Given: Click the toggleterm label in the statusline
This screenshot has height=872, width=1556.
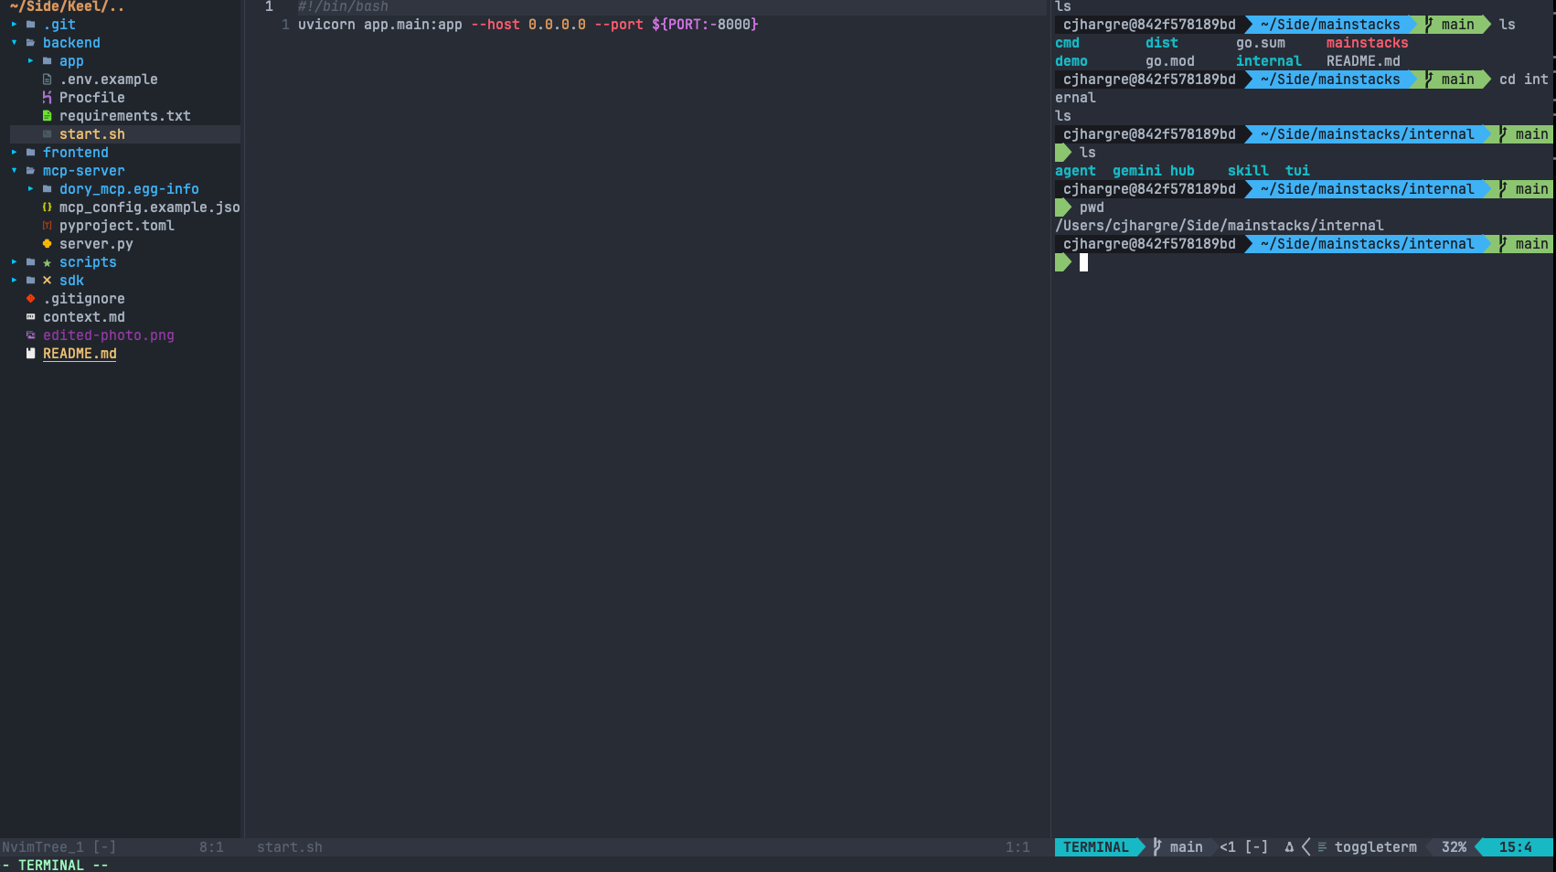Looking at the screenshot, I should pos(1375,847).
